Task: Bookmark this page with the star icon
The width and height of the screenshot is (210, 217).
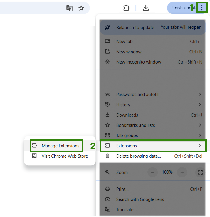Action: tap(81, 8)
